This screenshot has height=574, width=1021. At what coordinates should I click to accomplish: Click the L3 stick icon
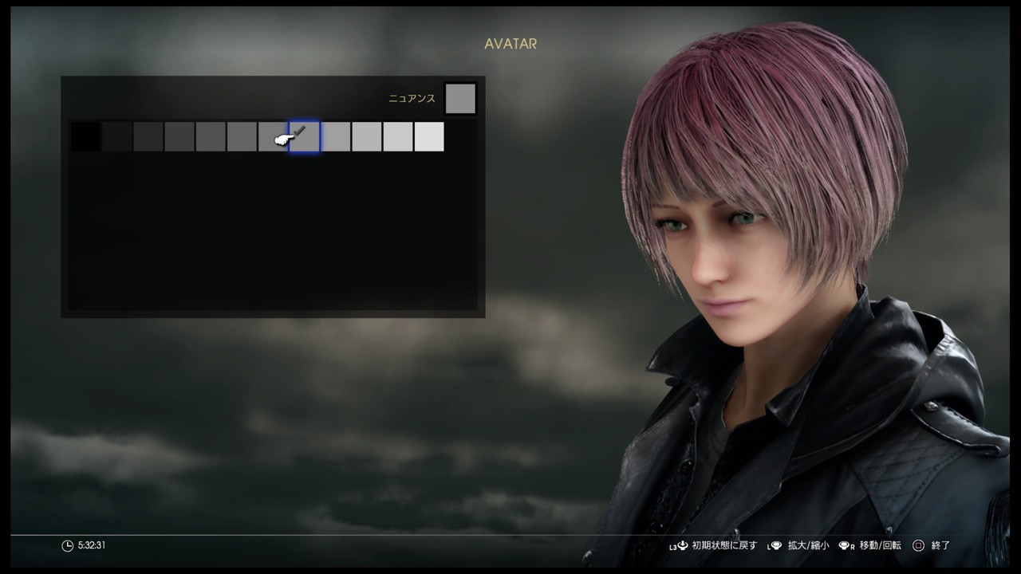tap(678, 546)
